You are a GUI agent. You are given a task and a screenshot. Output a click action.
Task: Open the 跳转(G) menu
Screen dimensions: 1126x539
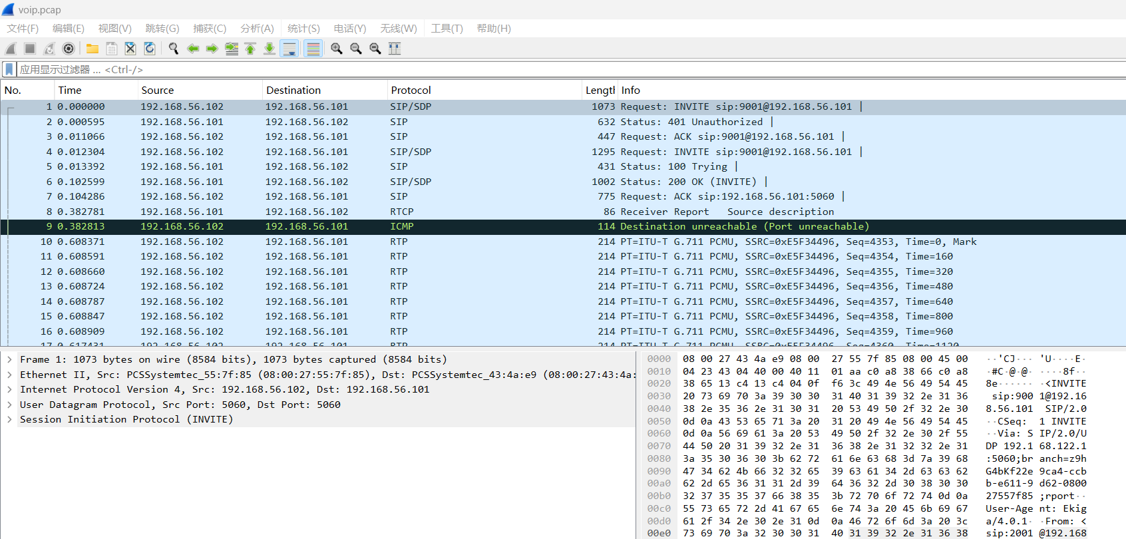(x=162, y=29)
